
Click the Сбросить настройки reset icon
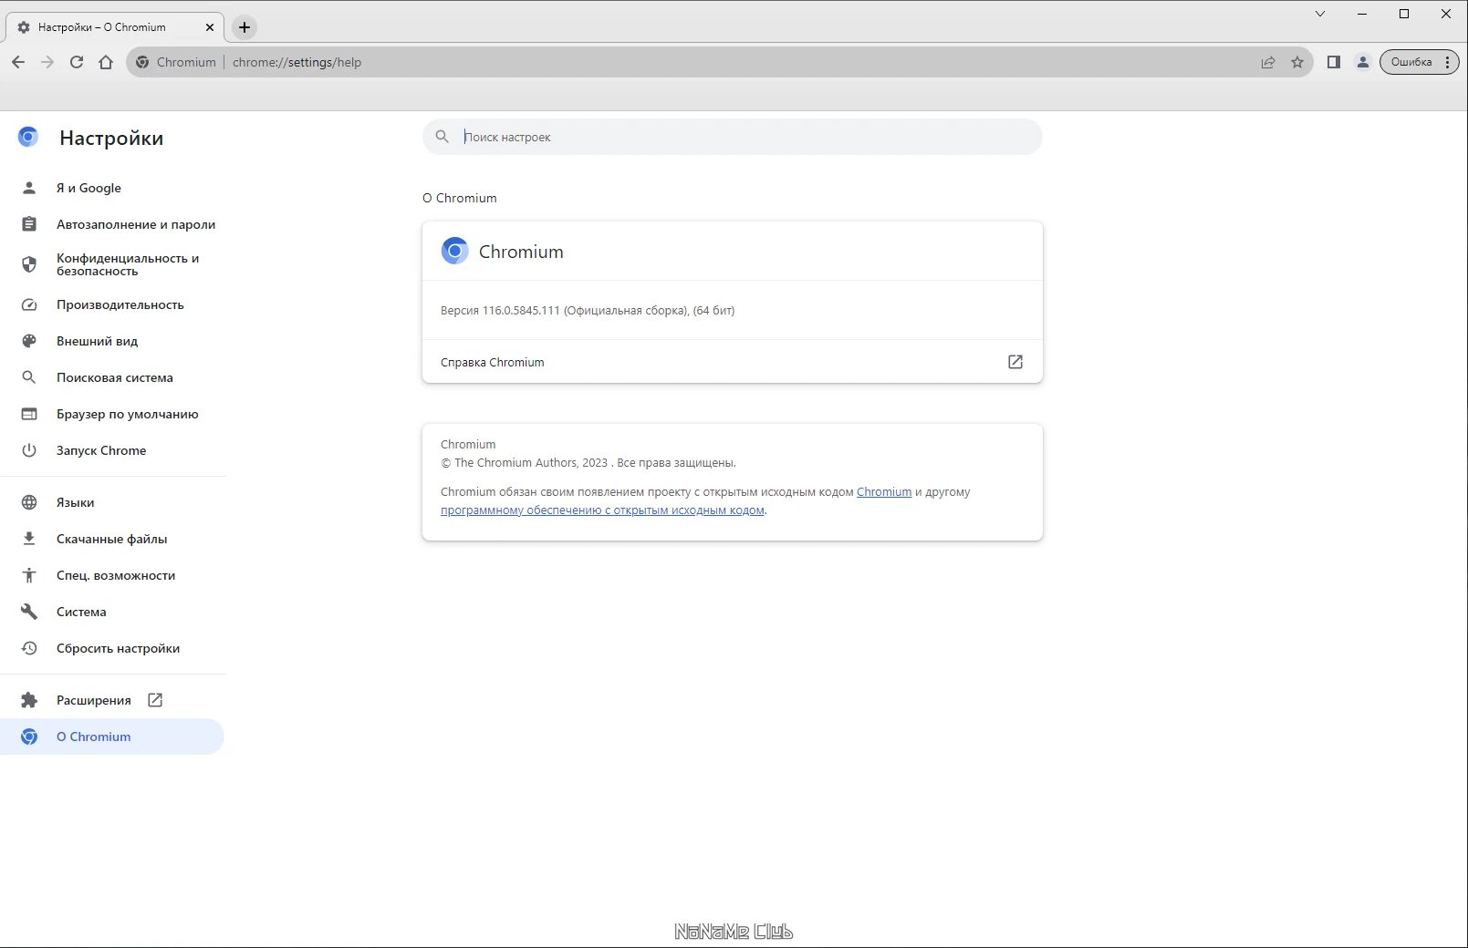29,648
